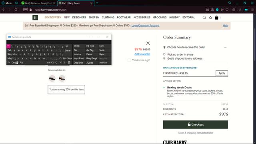
Task: Bookmark page with the heart icon
Action: coord(227,10)
